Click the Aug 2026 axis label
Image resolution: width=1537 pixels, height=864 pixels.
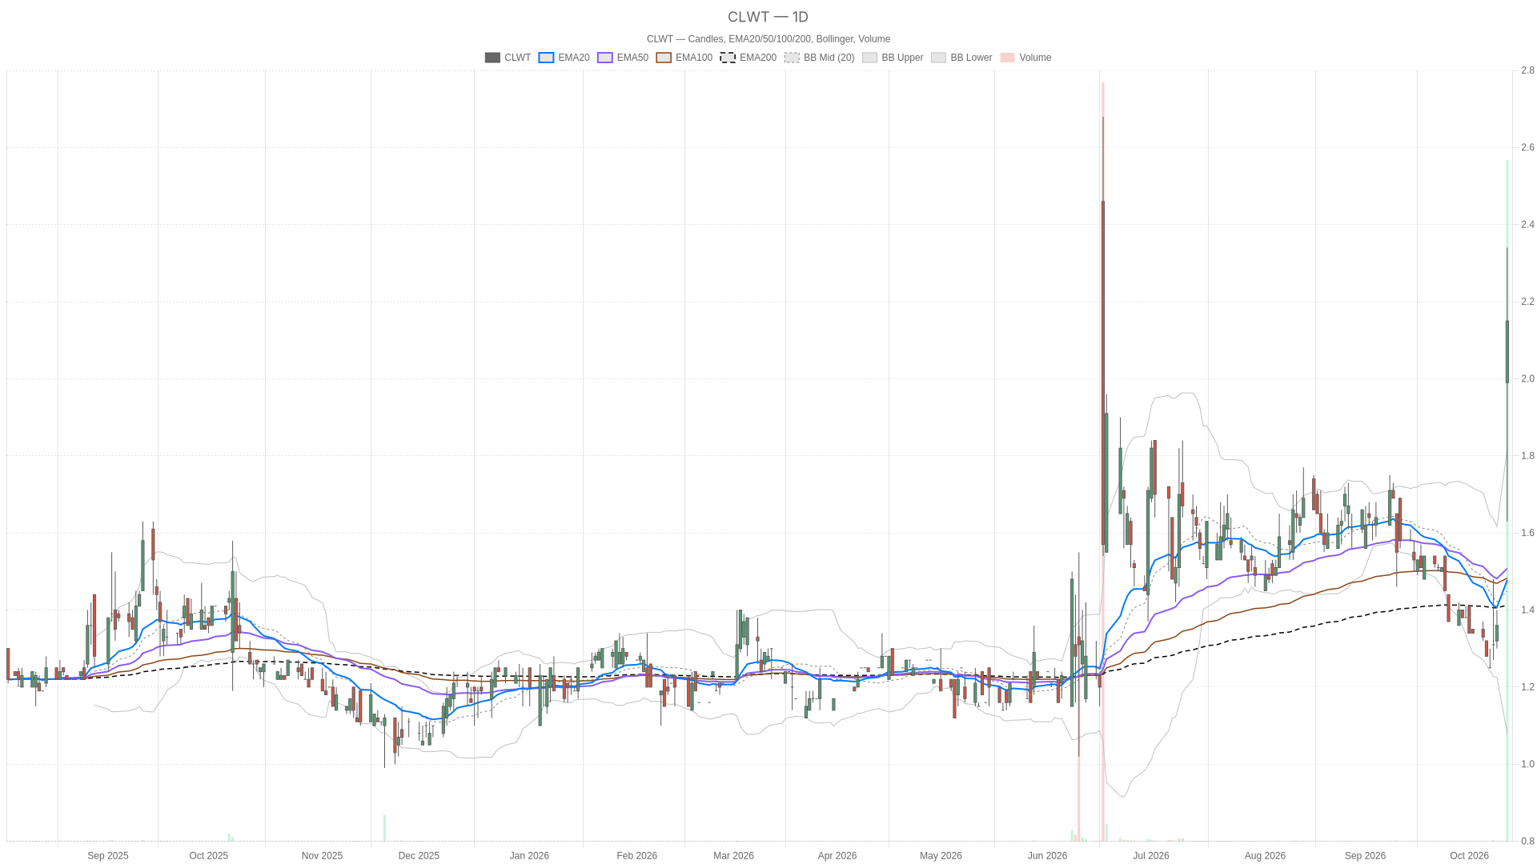tap(1265, 856)
